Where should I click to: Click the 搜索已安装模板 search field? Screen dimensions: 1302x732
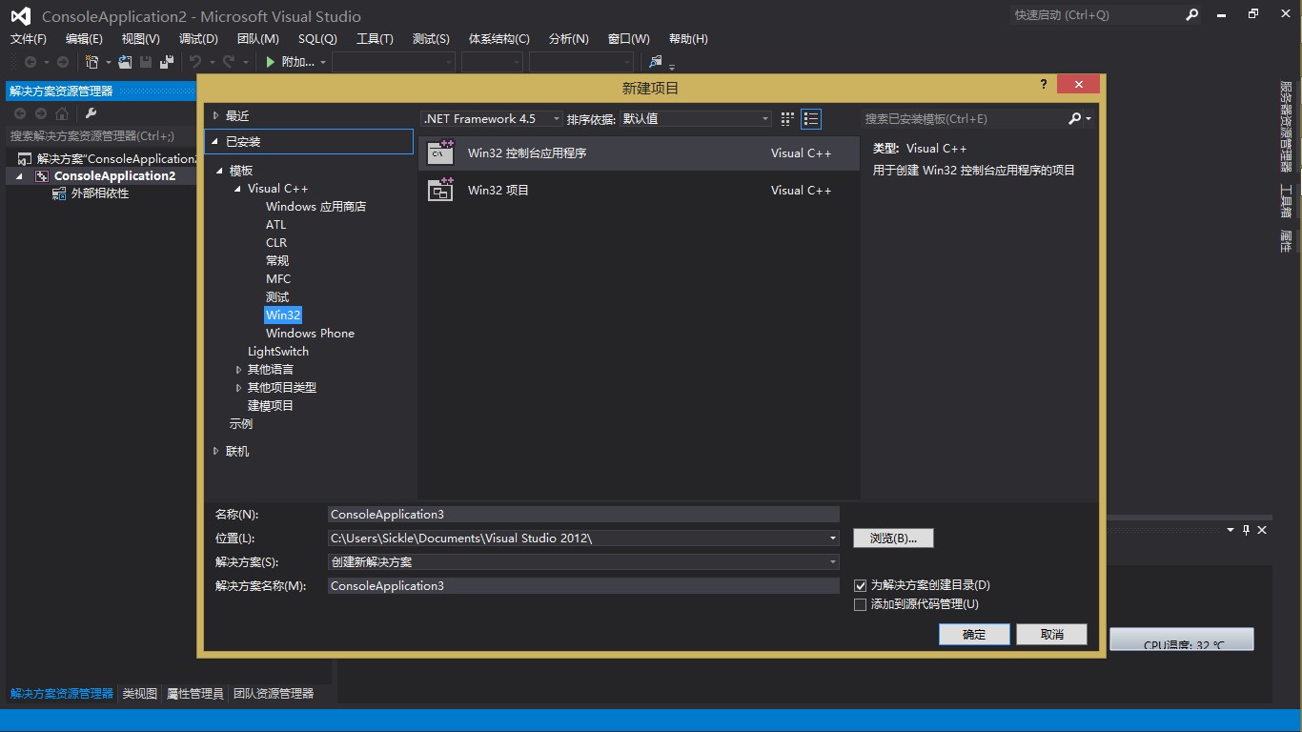(965, 119)
